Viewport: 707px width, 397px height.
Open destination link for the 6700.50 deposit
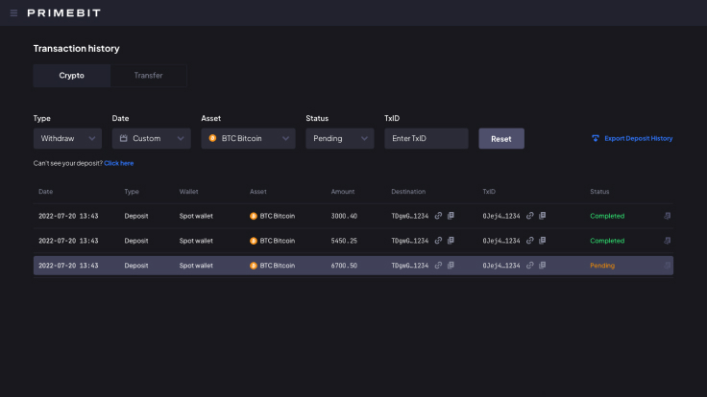pos(438,266)
